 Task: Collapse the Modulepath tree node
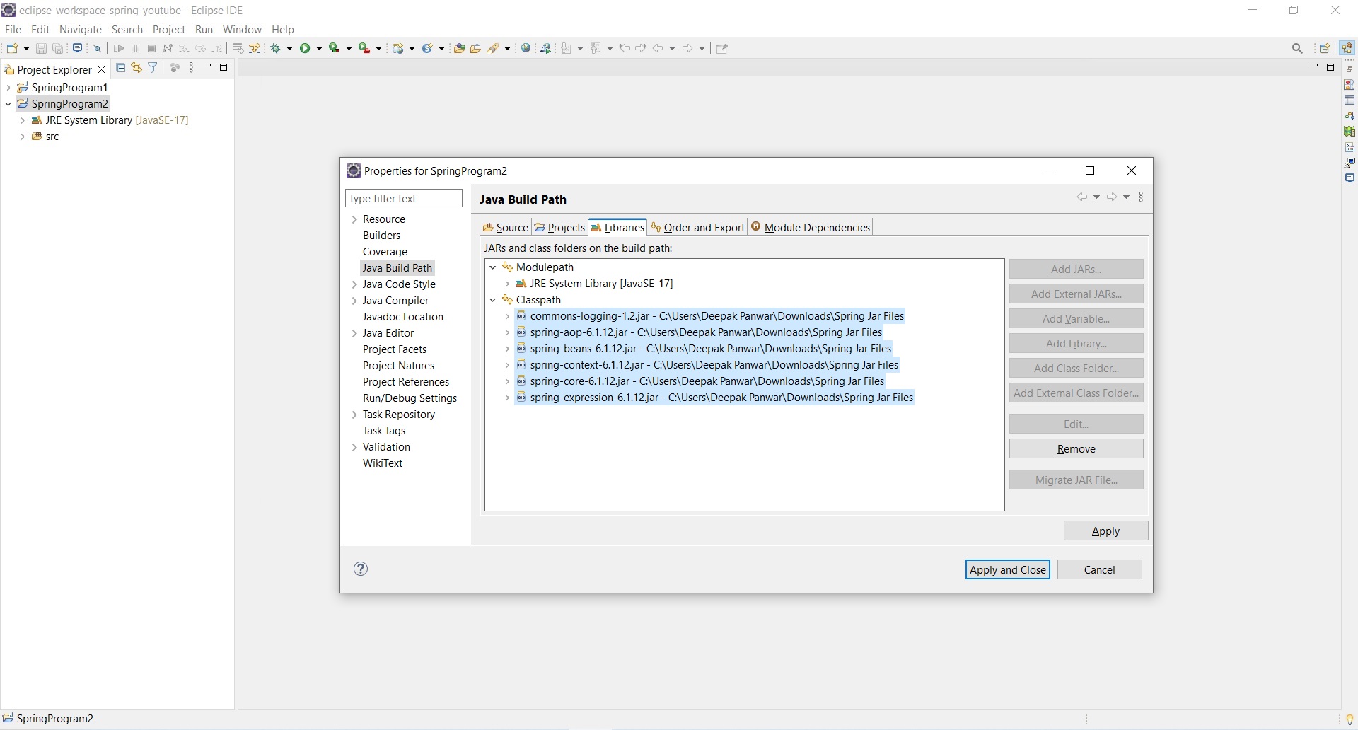coord(493,267)
